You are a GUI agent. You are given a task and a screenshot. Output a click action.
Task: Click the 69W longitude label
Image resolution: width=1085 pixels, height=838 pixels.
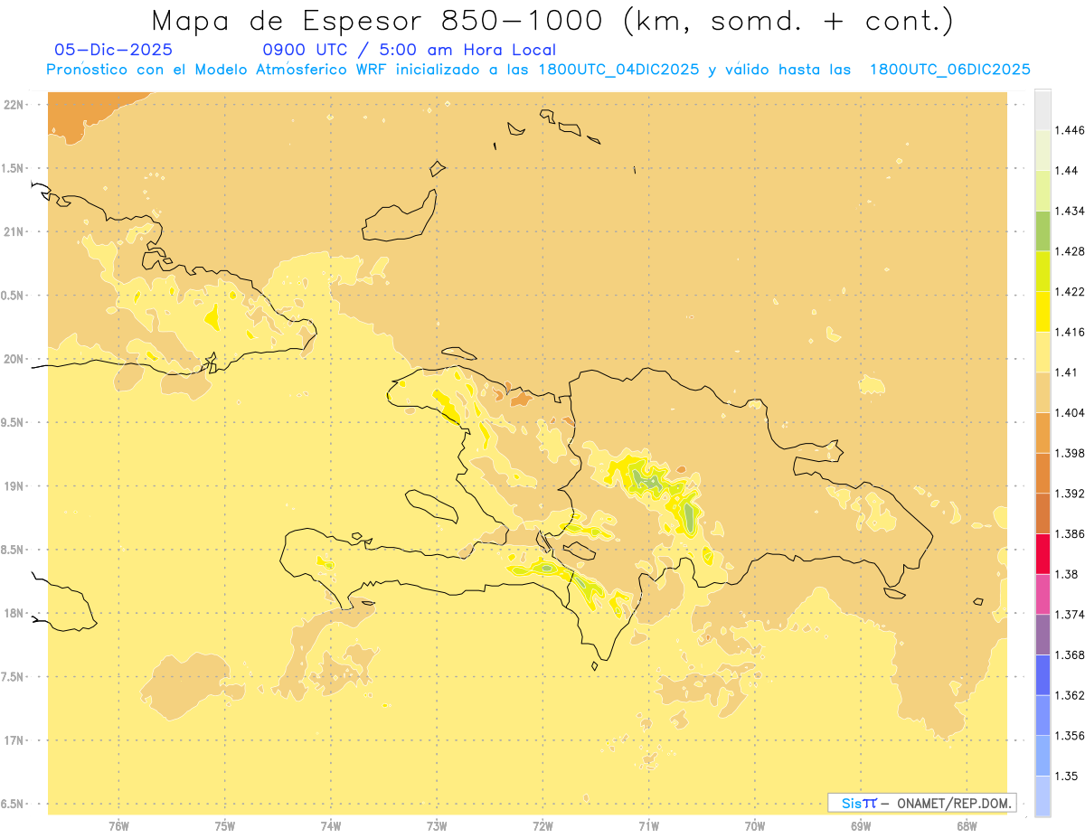[x=861, y=825]
